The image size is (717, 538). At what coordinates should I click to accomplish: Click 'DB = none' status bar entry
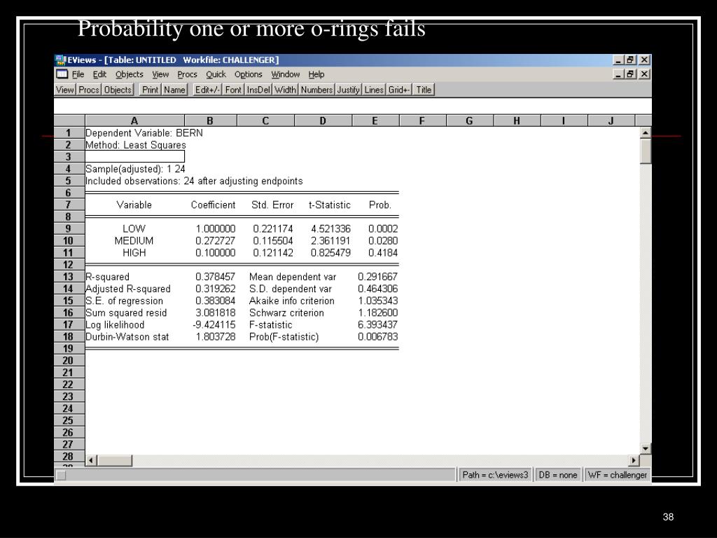558,475
